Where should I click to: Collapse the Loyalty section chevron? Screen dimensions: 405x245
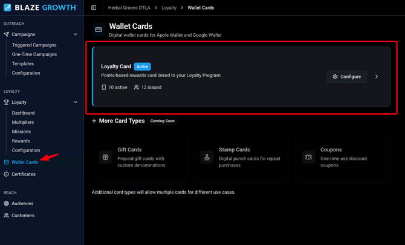(76, 102)
